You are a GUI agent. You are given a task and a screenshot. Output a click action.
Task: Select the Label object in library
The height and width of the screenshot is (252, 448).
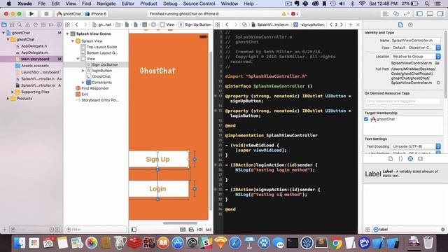(x=405, y=174)
